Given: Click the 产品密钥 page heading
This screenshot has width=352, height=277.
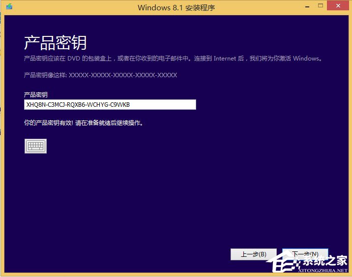Looking at the screenshot, I should tap(55, 42).
